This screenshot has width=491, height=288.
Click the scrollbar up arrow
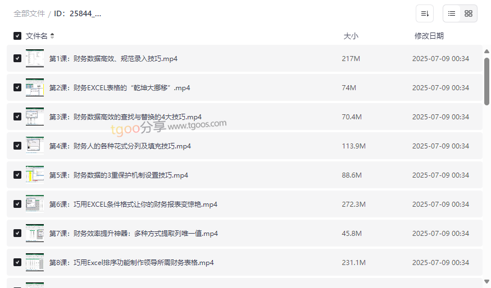click(487, 52)
